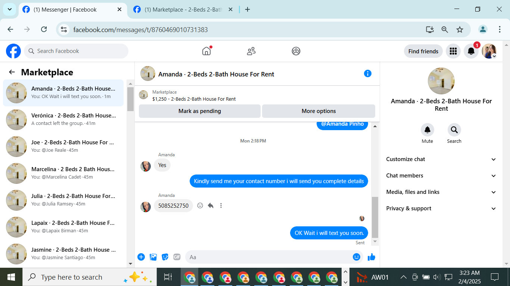Attach a photo file to message
The height and width of the screenshot is (286, 510).
153,257
